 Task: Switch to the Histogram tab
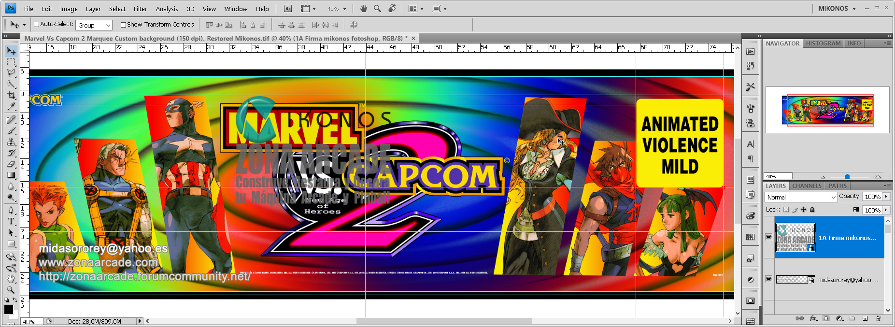coord(823,43)
